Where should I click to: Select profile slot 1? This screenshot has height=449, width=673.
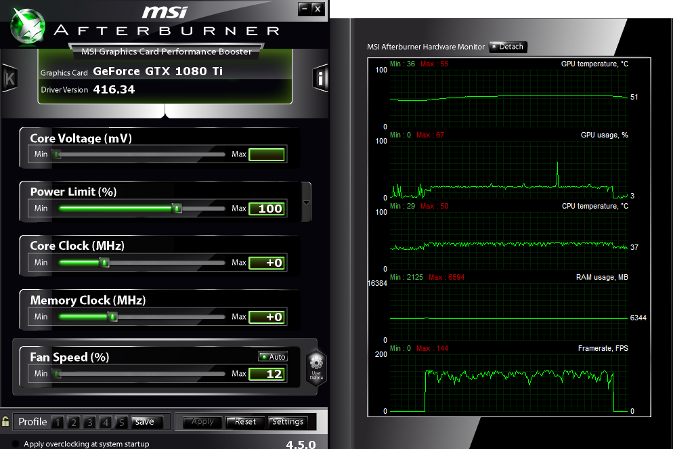[58, 423]
